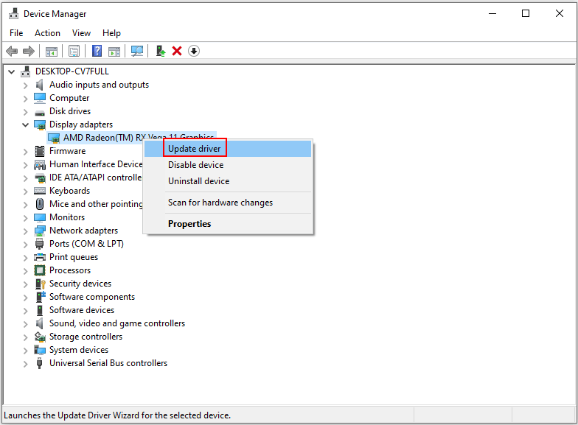Screen dimensions: 578x425
Task: Click the Security devices key icon
Action: [x=40, y=284]
